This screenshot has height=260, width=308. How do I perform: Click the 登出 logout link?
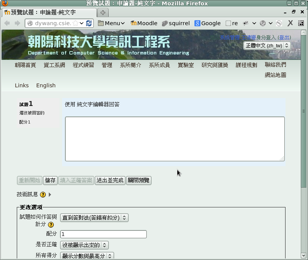point(284,37)
